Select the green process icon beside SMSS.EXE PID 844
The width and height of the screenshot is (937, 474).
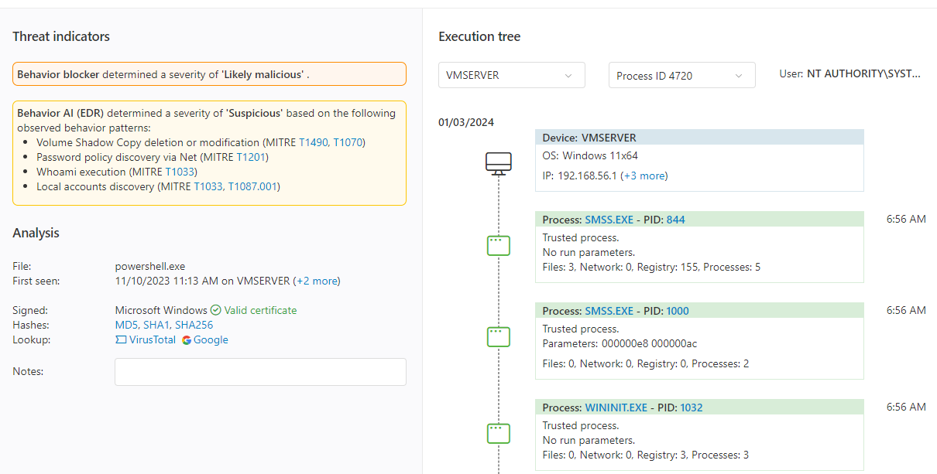coord(498,245)
